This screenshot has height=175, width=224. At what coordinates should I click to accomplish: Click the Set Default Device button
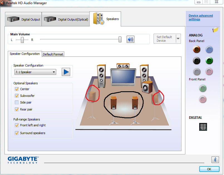coord(165,39)
